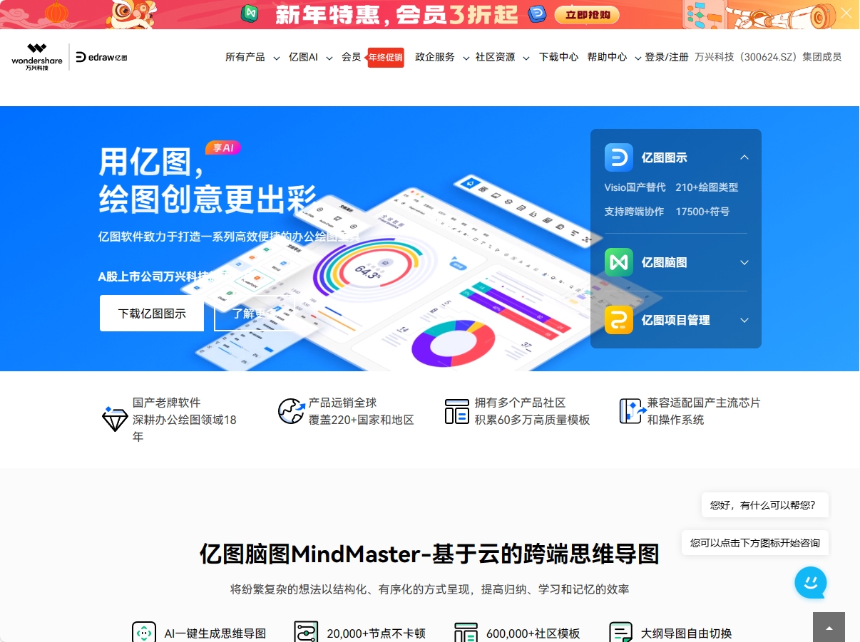Click the 亿图图示 panel icon
The image size is (860, 642).
618,157
